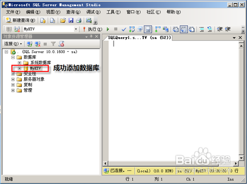This screenshot has height=184, width=247.
Task: Collapse the 数据库 folder
Action: [x=13, y=58]
